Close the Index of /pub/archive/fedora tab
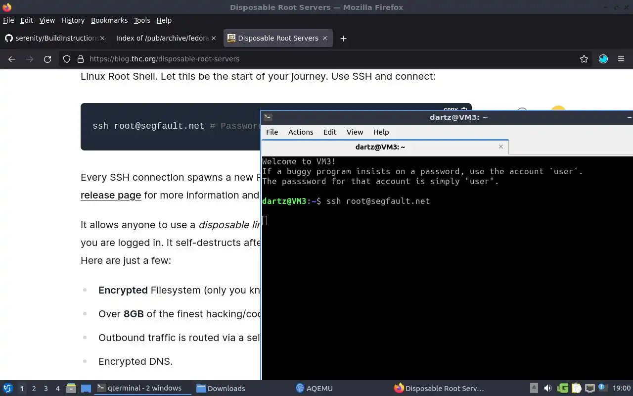 click(214, 38)
